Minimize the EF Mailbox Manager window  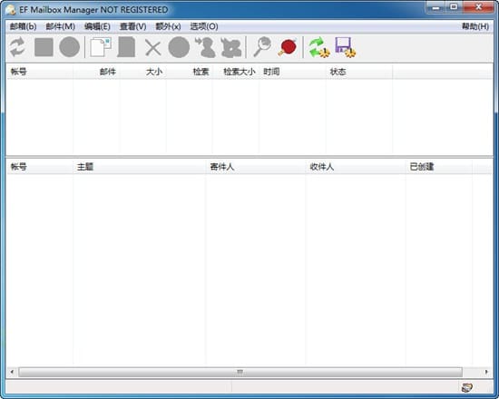435,7
